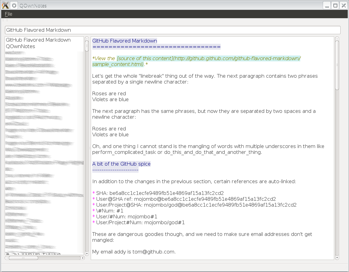The height and width of the screenshot is (272, 349).
Task: Open the File menu
Action: click(8, 14)
